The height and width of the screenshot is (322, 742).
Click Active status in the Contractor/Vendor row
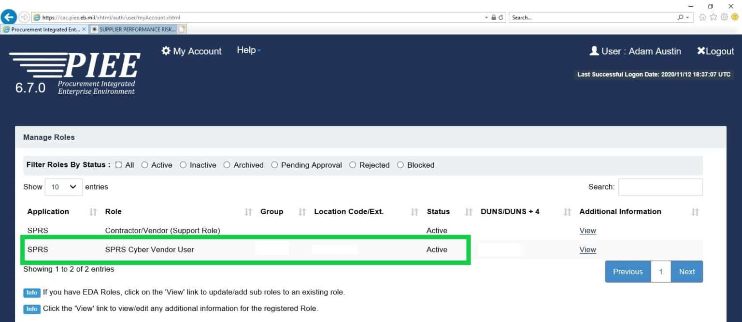[x=437, y=231]
